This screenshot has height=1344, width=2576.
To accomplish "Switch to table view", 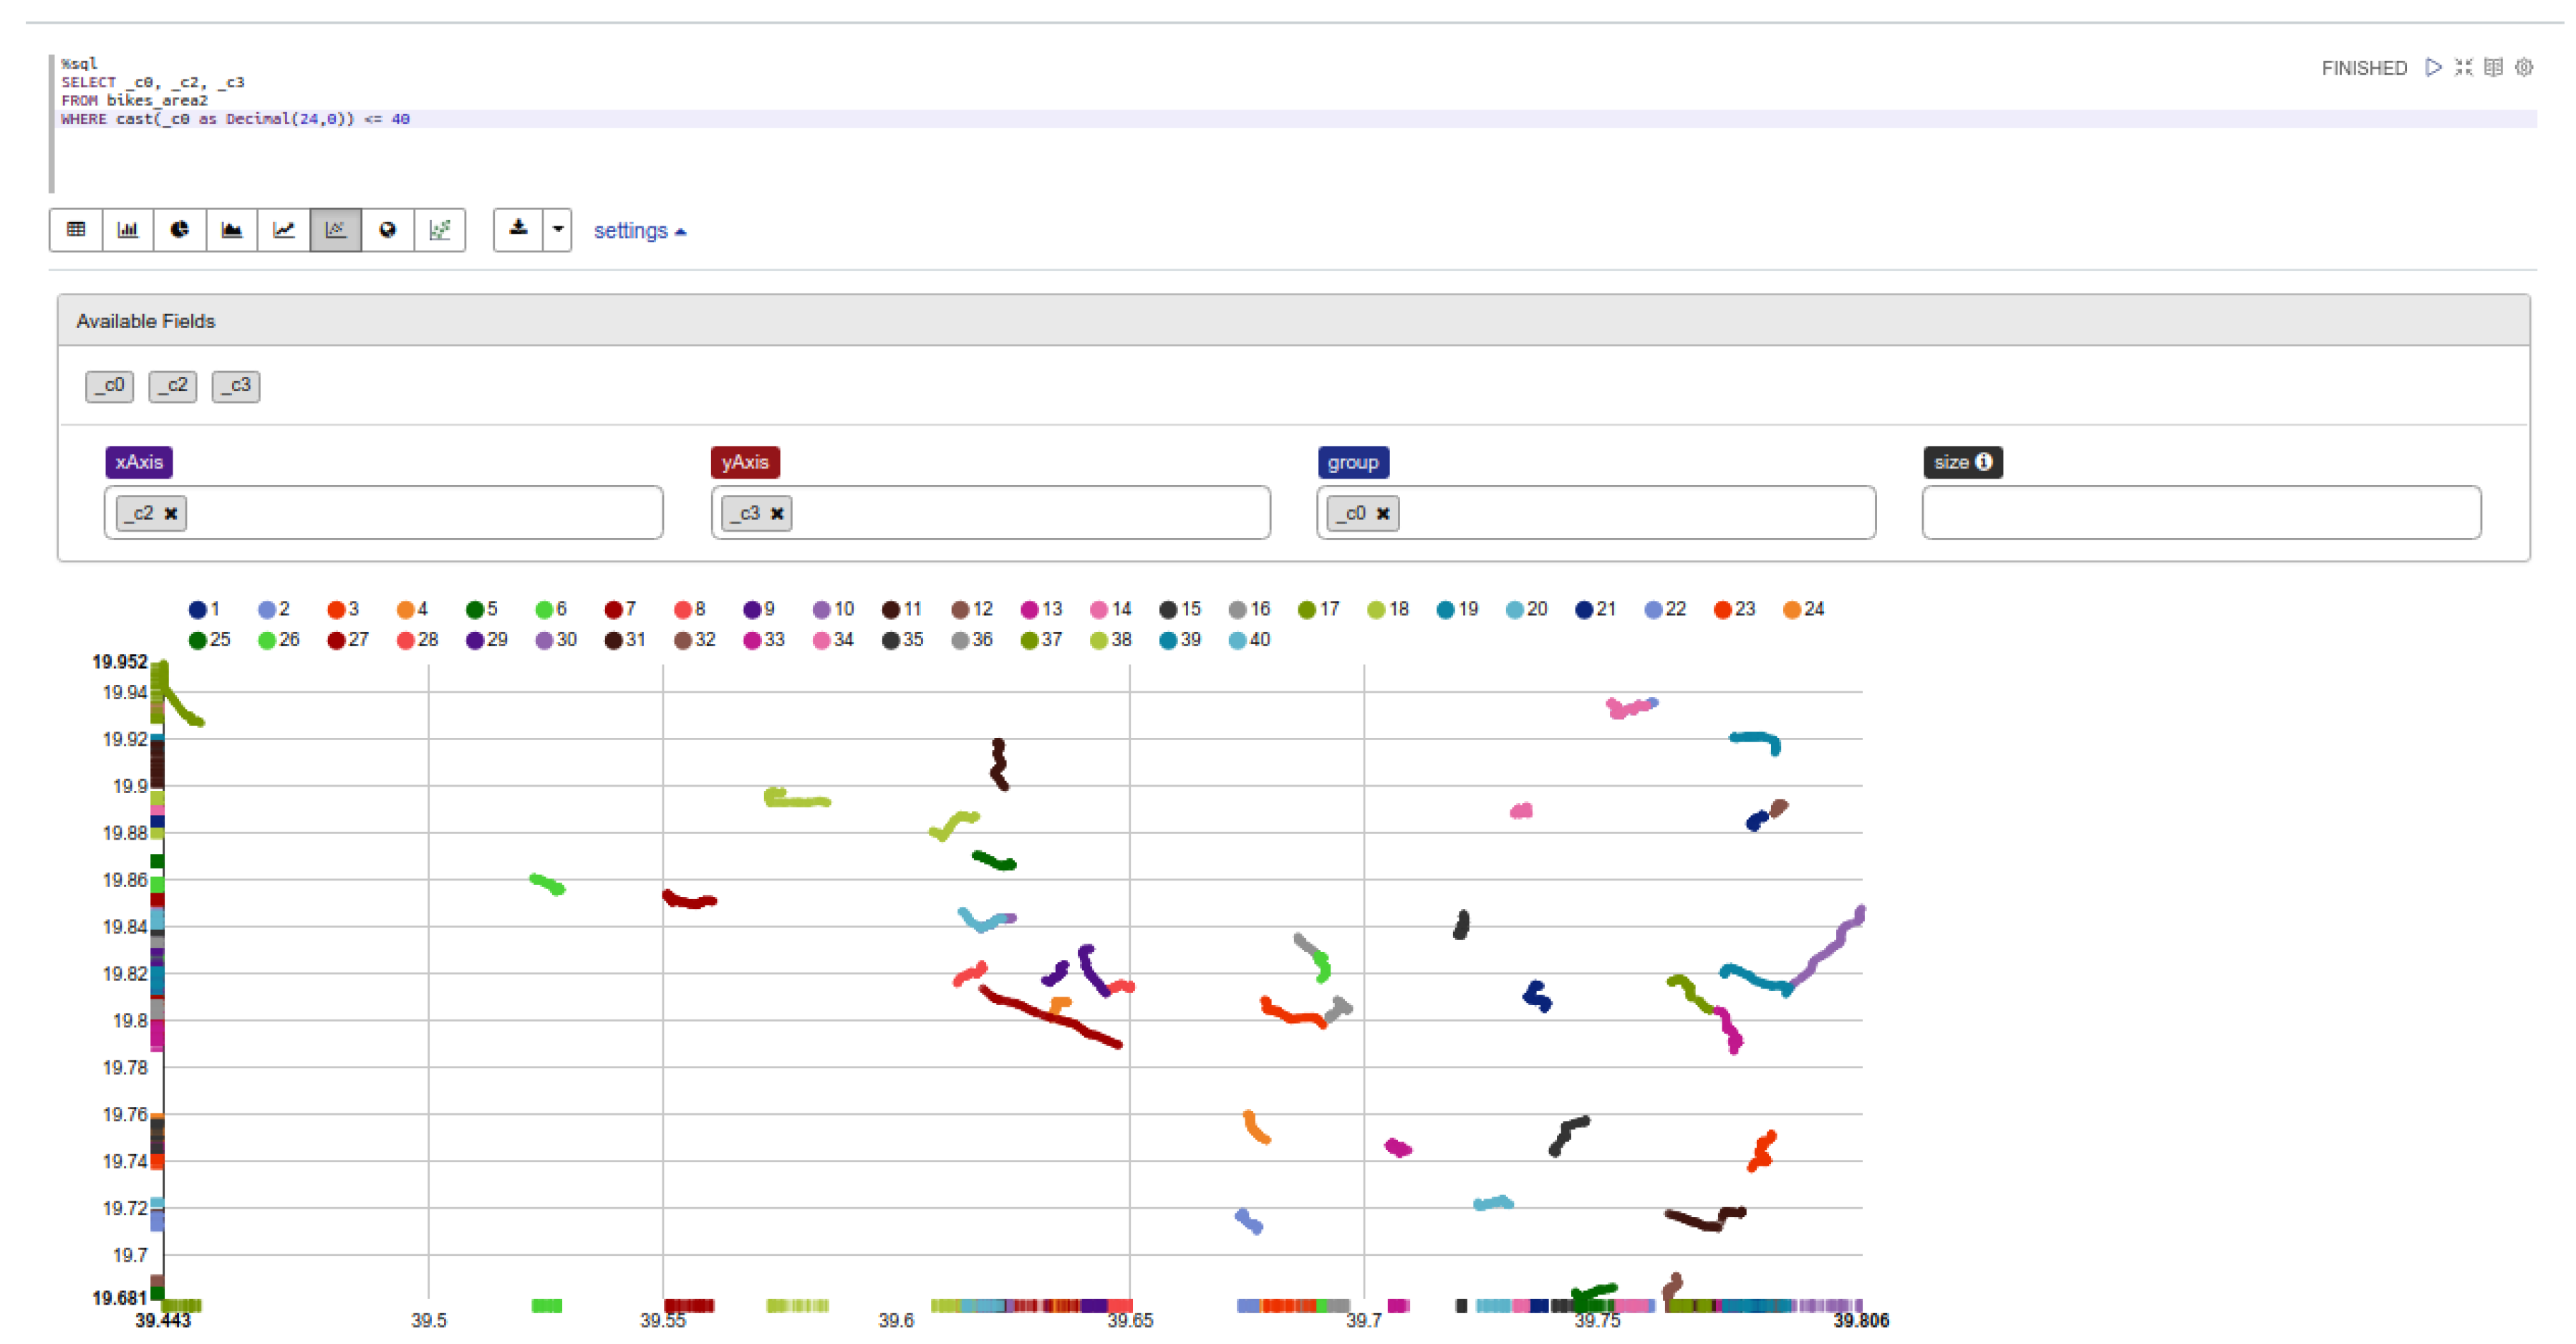I will (76, 230).
